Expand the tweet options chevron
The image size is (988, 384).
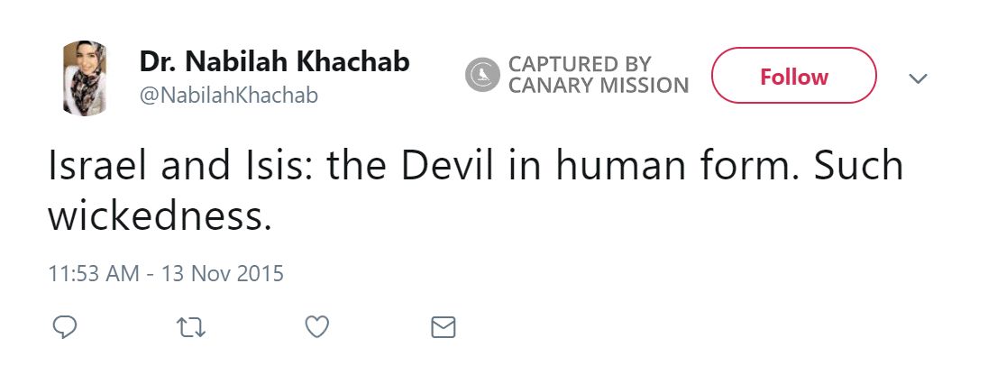tap(918, 78)
